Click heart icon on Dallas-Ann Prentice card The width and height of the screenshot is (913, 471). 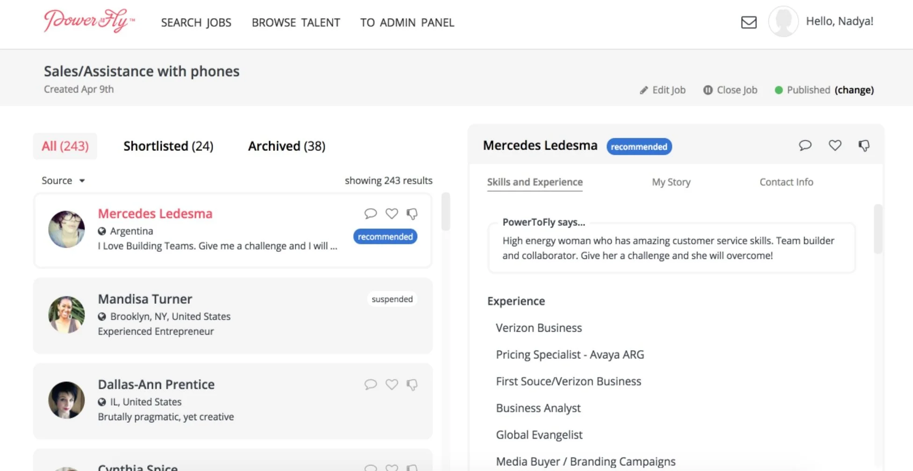[x=392, y=384]
